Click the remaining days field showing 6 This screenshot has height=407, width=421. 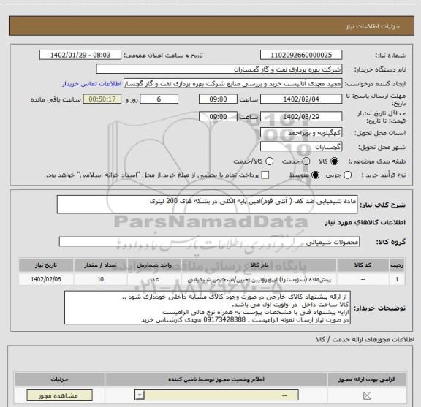159,99
